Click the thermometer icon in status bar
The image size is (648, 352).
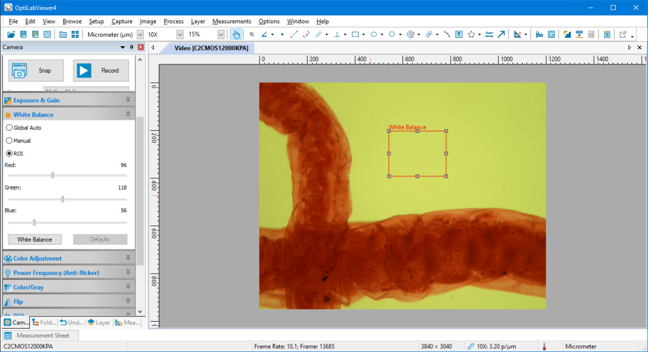point(544,346)
